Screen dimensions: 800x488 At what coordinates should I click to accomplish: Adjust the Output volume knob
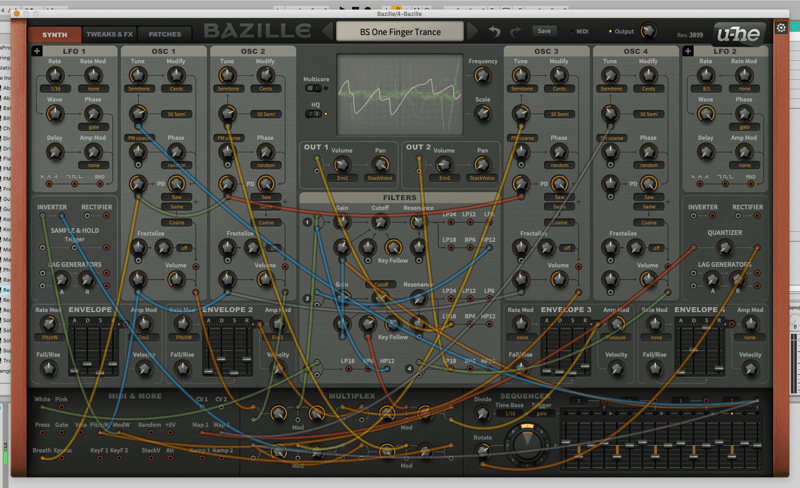[x=648, y=31]
